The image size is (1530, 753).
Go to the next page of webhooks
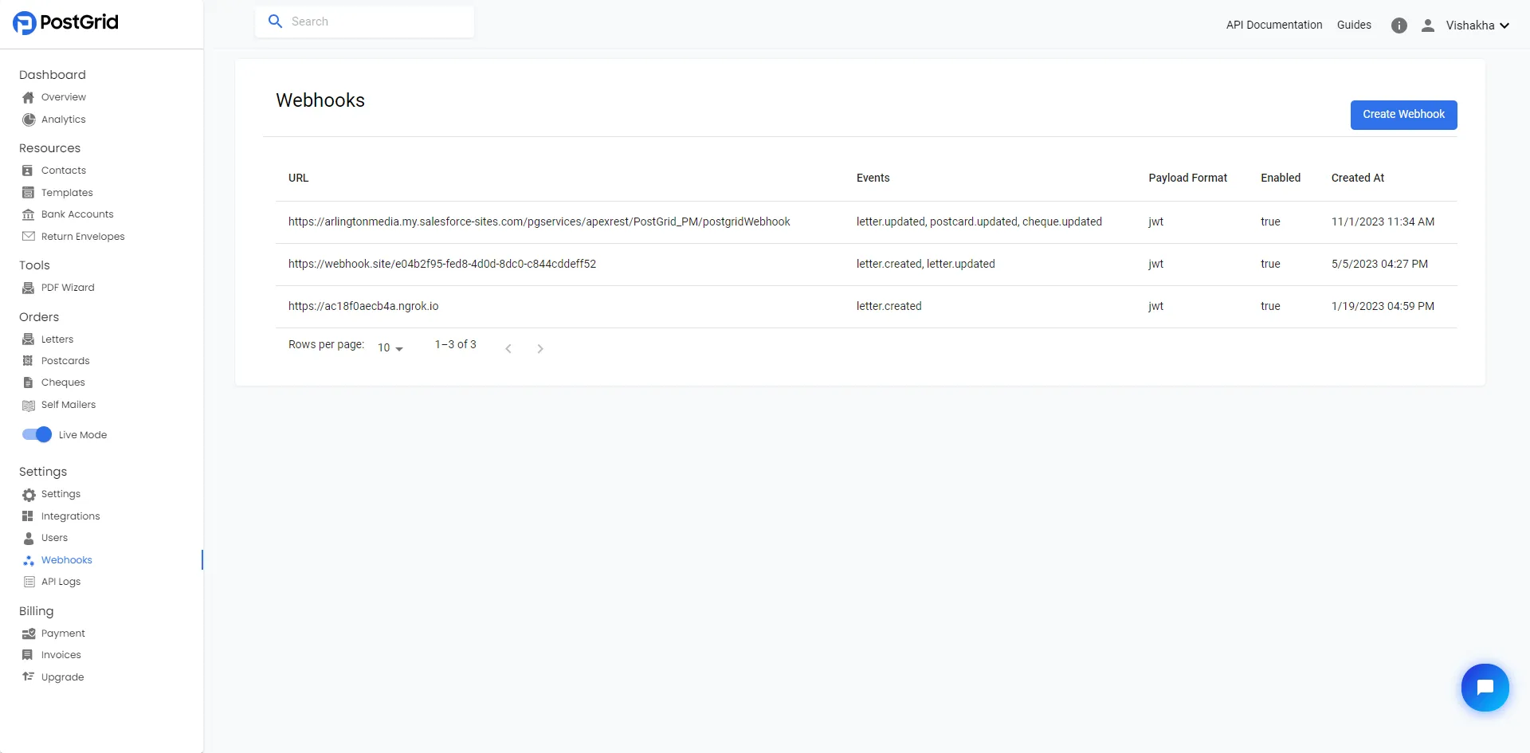[541, 348]
